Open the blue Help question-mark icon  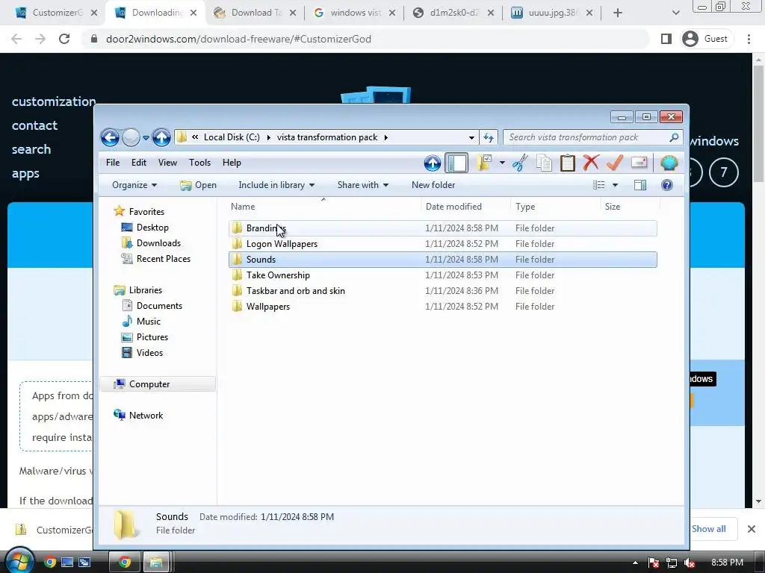click(x=667, y=185)
